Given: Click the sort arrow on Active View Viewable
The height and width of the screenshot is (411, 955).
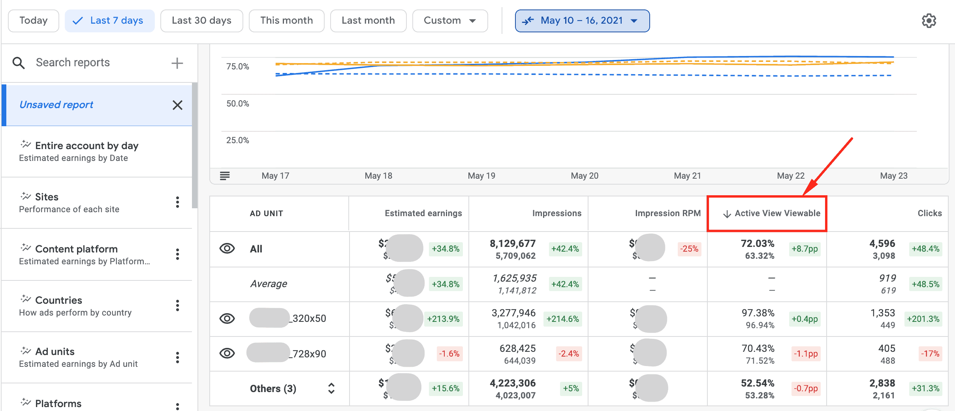Looking at the screenshot, I should [x=727, y=214].
